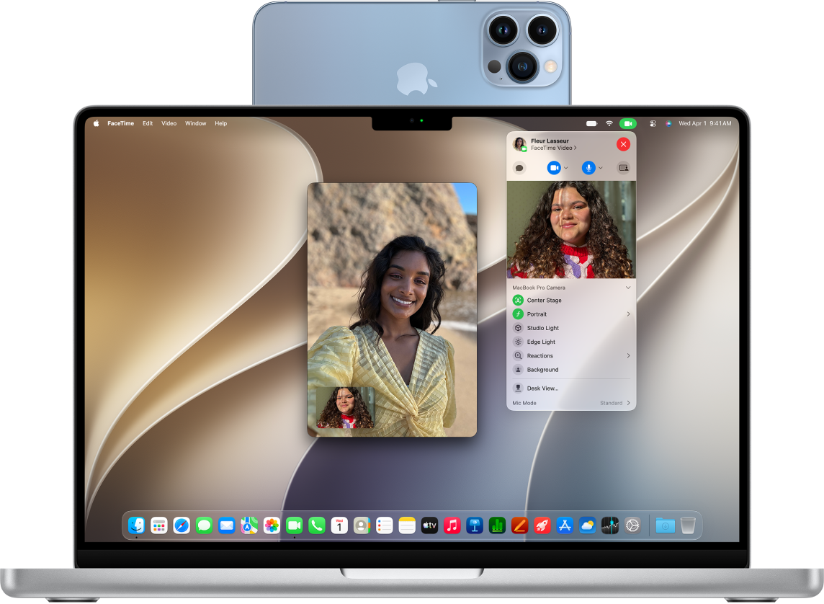Open Music from the Dock

(452, 525)
